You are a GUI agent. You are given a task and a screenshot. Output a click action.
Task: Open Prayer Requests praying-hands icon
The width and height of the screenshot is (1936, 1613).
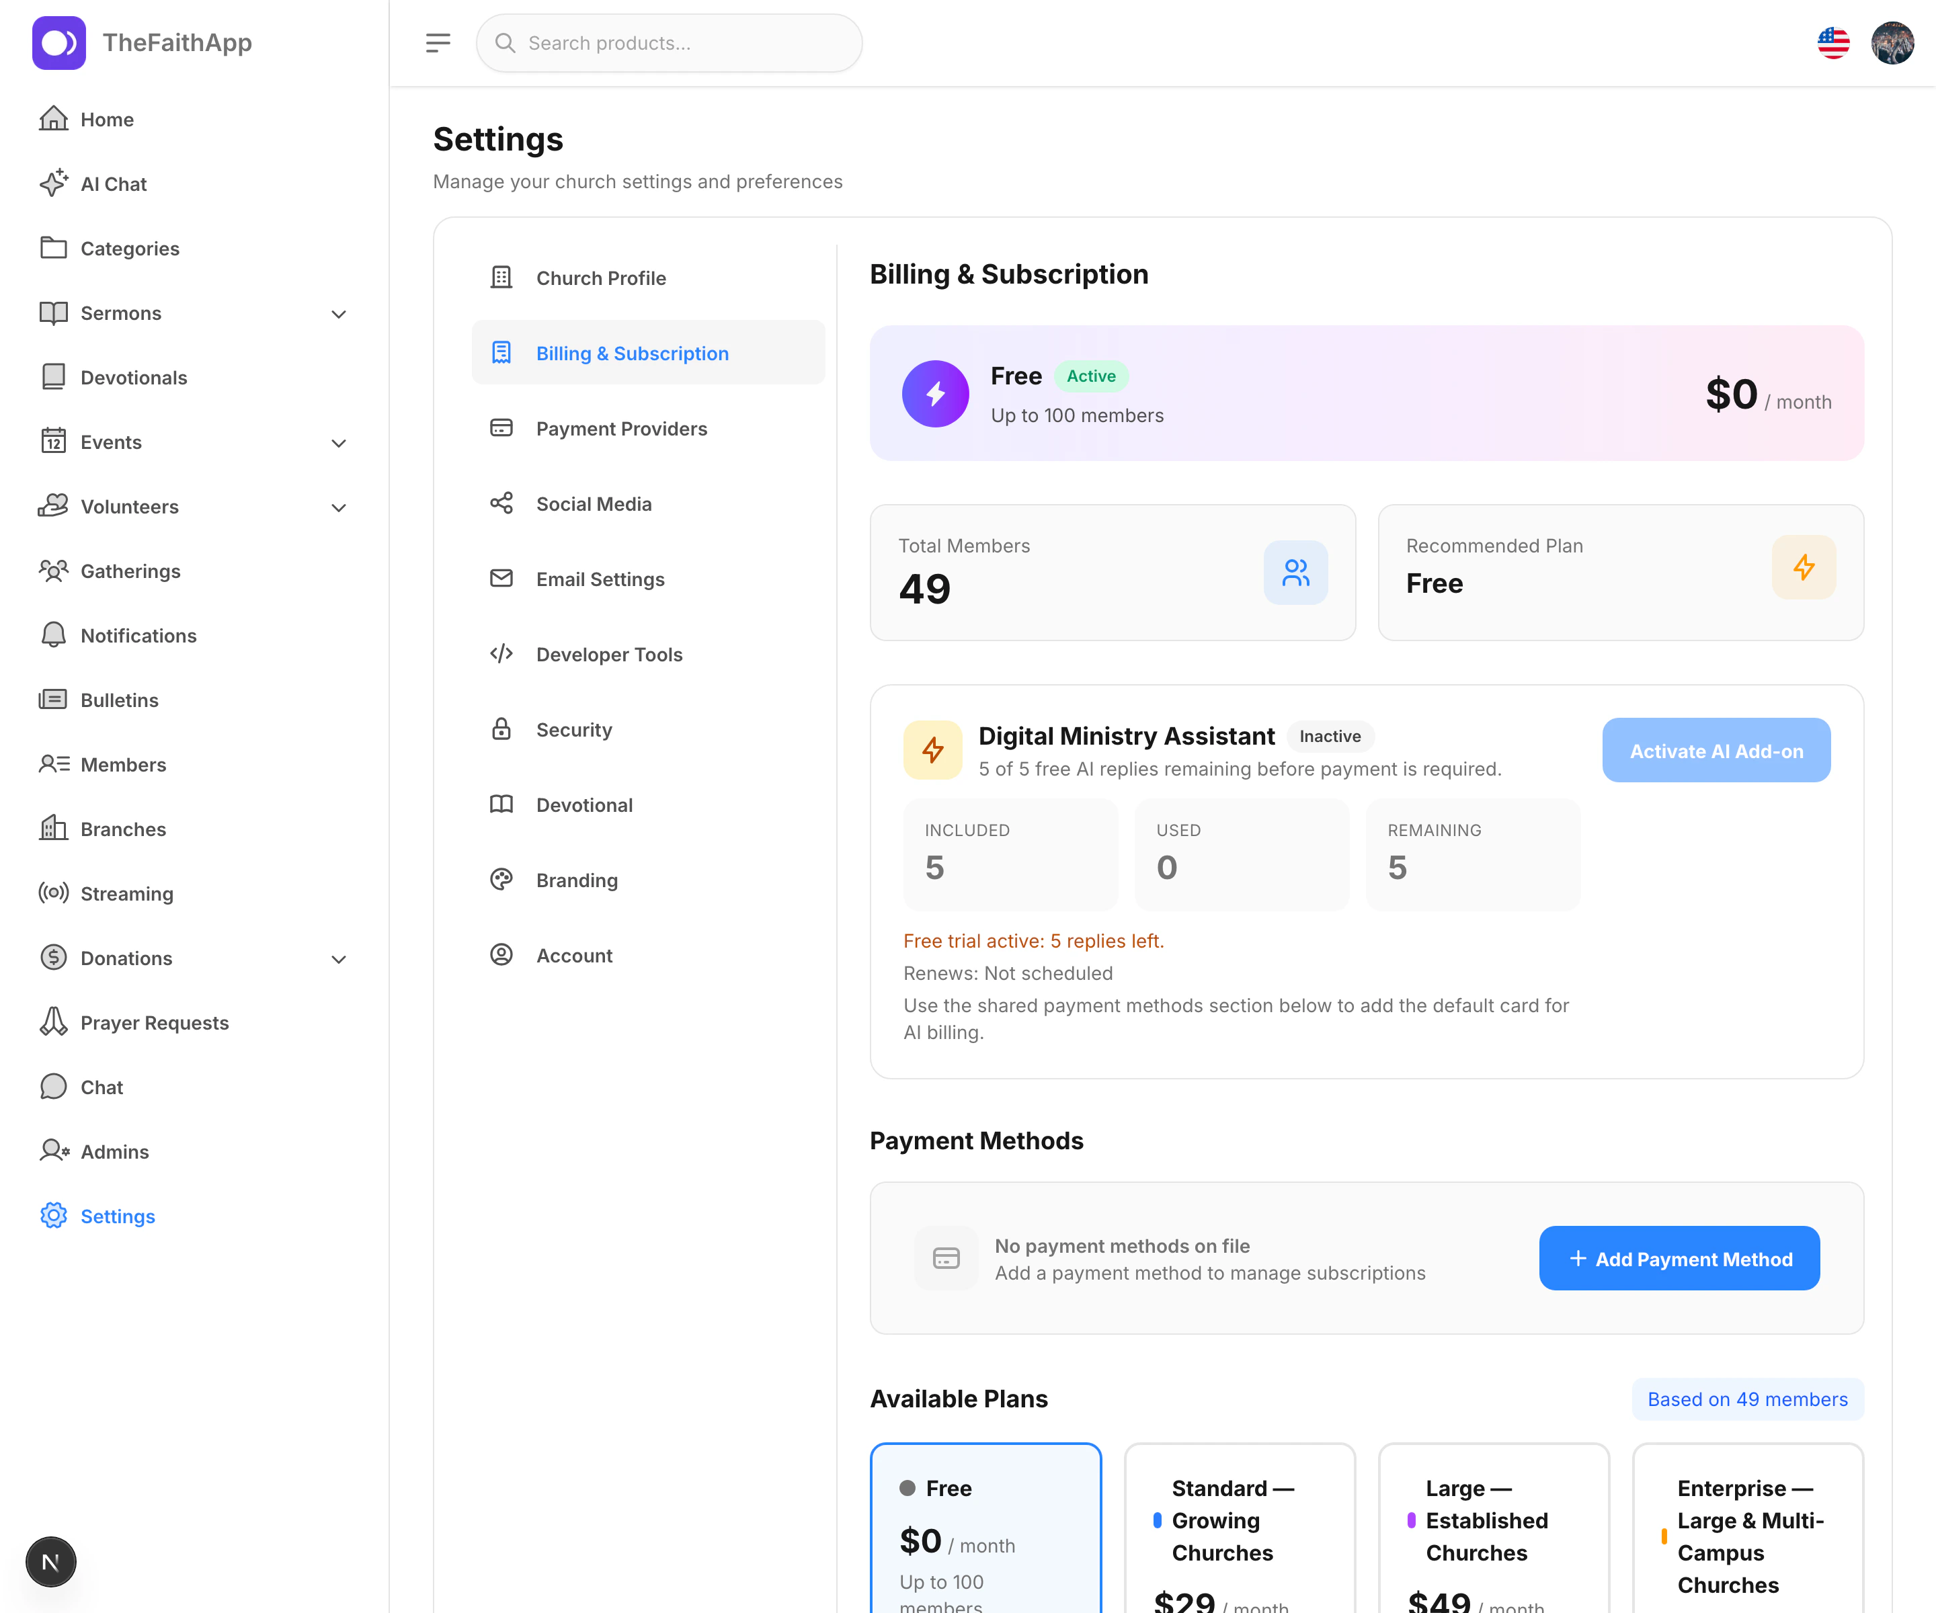pos(54,1022)
